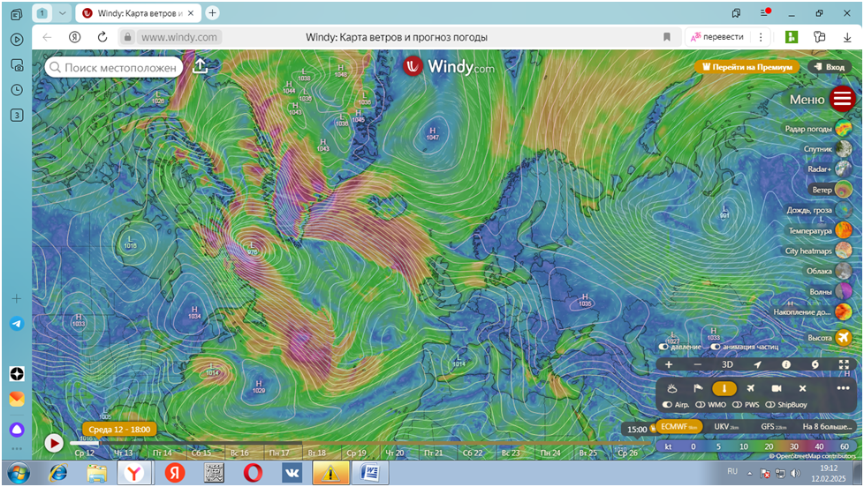Show wind flag POI icon

click(698, 388)
